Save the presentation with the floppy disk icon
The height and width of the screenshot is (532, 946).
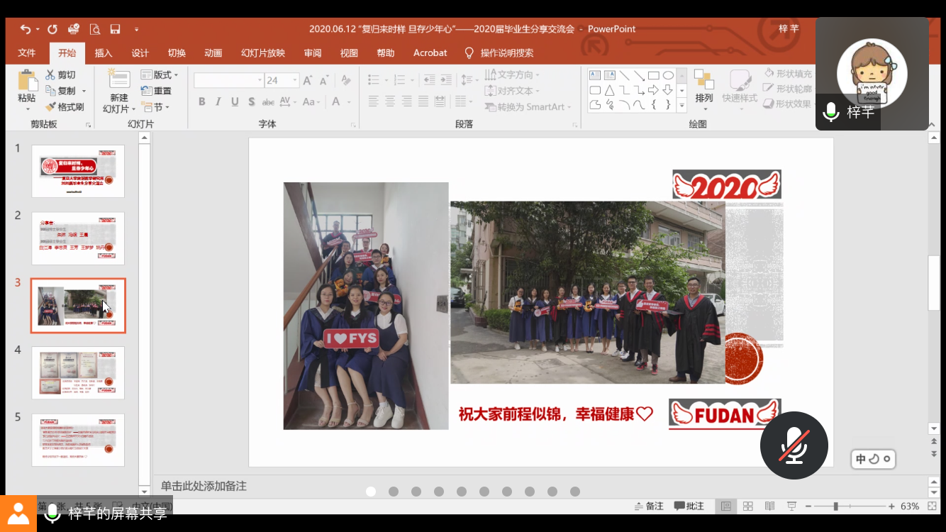(115, 29)
